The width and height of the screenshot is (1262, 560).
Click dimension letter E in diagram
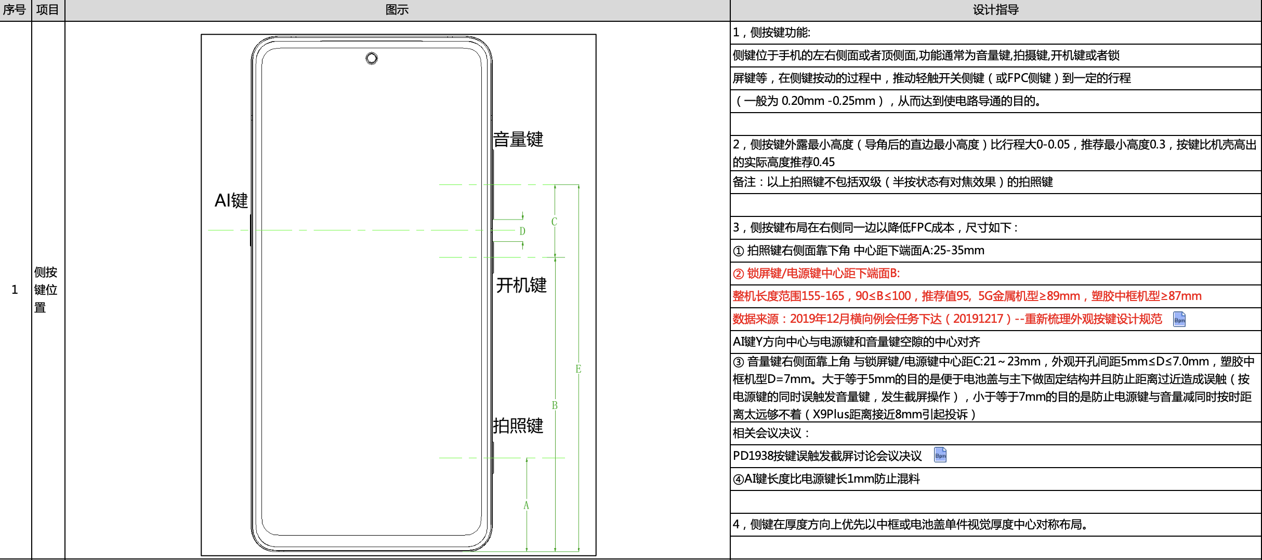click(x=578, y=369)
